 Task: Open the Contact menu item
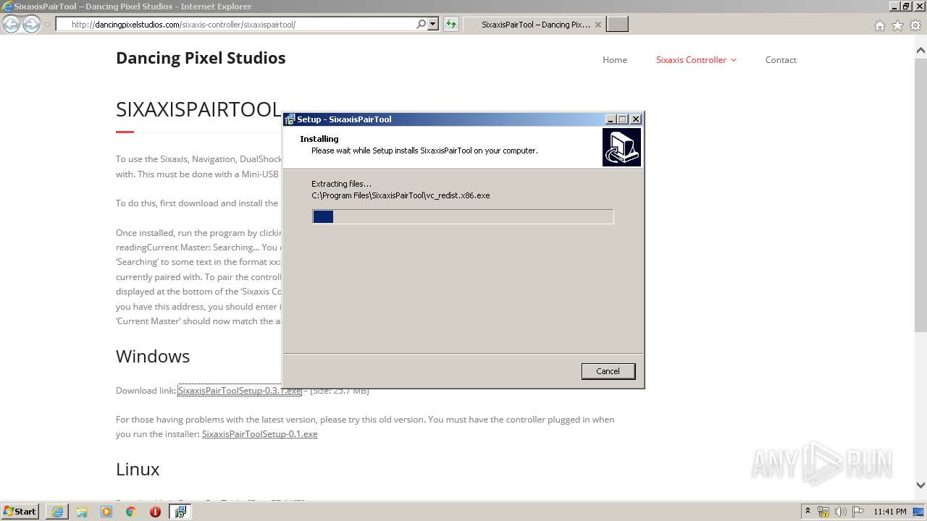pyautogui.click(x=781, y=60)
